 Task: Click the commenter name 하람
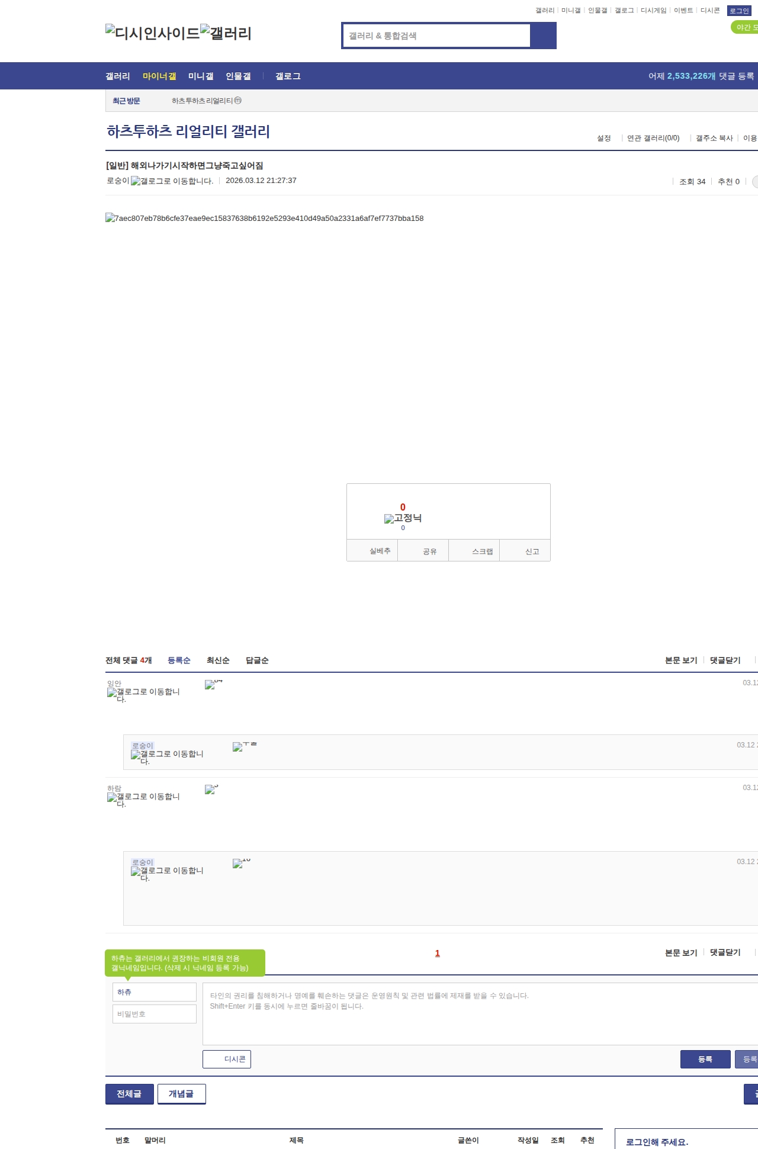pyautogui.click(x=114, y=788)
